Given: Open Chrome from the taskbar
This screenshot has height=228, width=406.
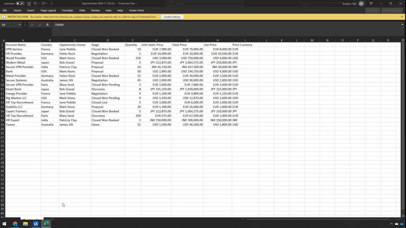Looking at the screenshot, I should pos(15,224).
